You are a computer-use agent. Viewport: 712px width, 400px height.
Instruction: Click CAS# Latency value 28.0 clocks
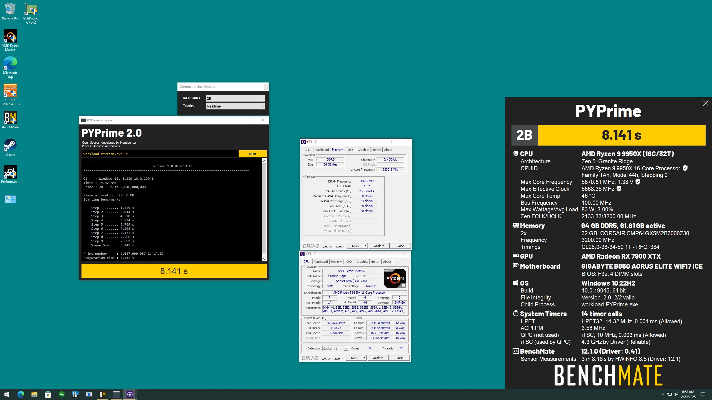367,191
